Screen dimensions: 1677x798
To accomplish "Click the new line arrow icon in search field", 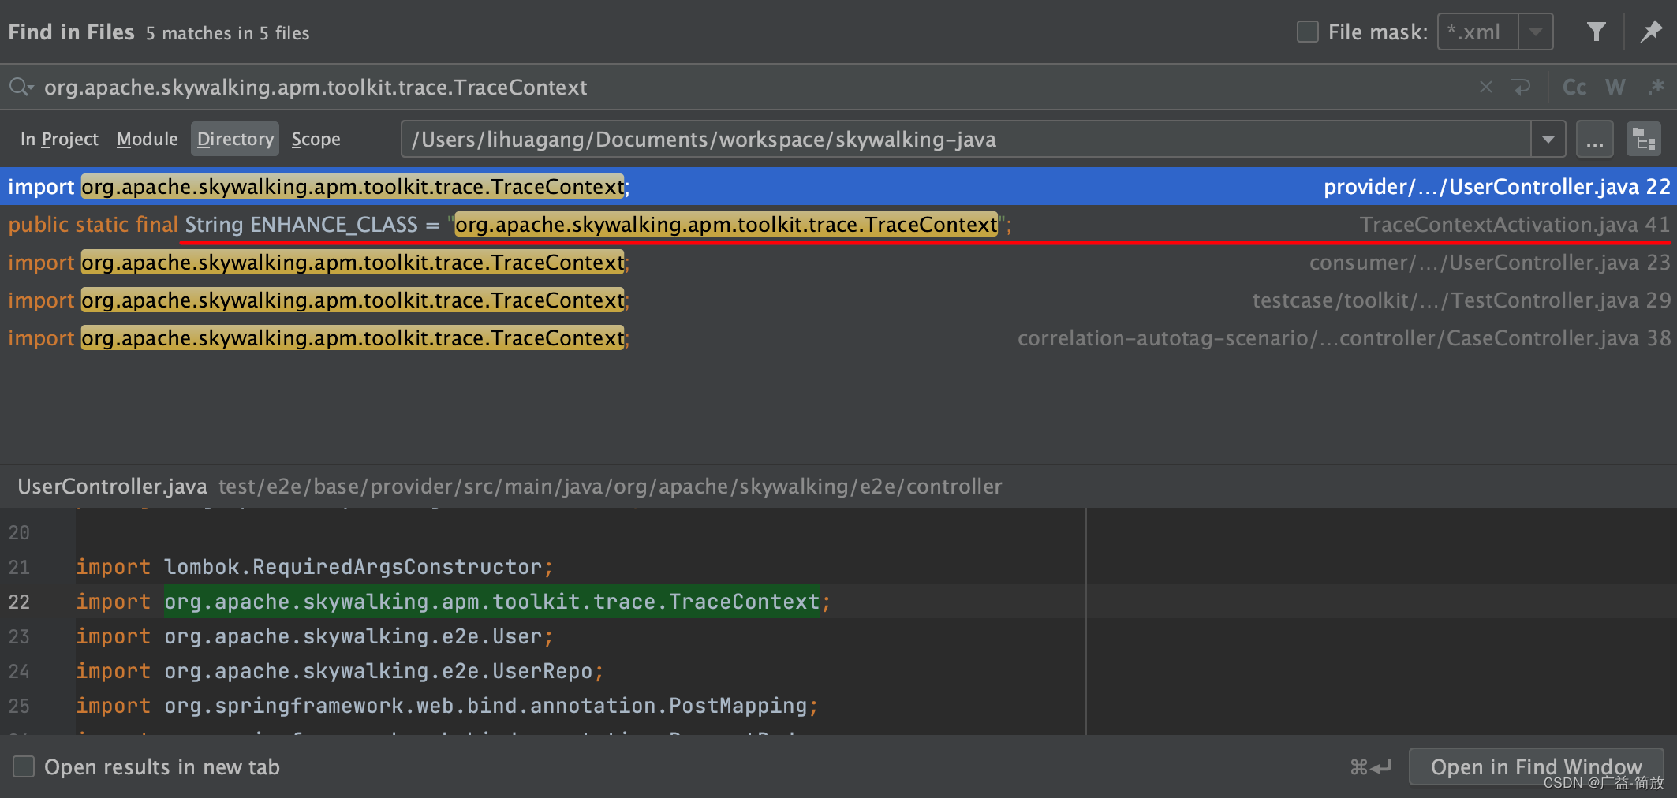I will click(1522, 87).
